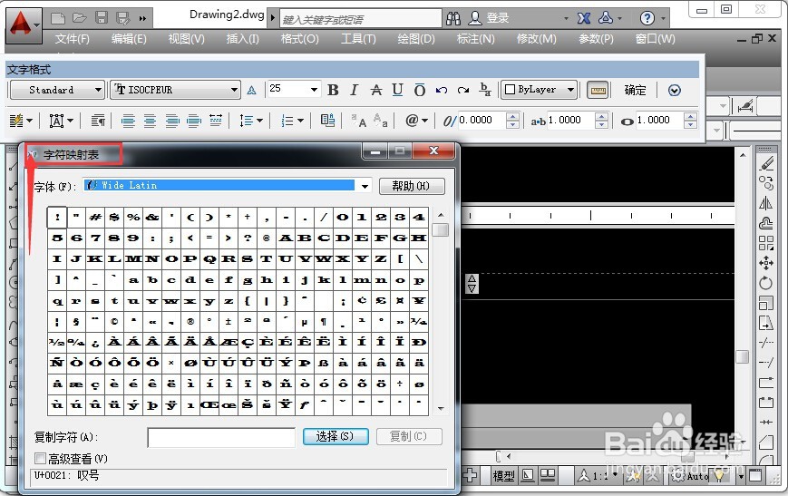Image resolution: width=788 pixels, height=496 pixels.
Task: Click the binoculars search icon
Action: point(453,19)
